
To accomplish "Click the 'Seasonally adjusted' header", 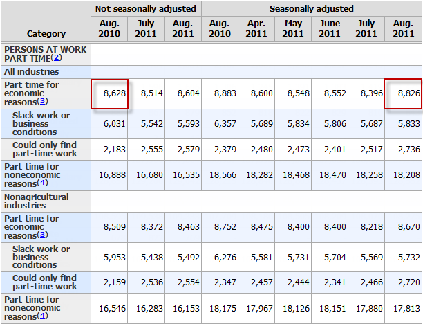I will click(312, 8).
